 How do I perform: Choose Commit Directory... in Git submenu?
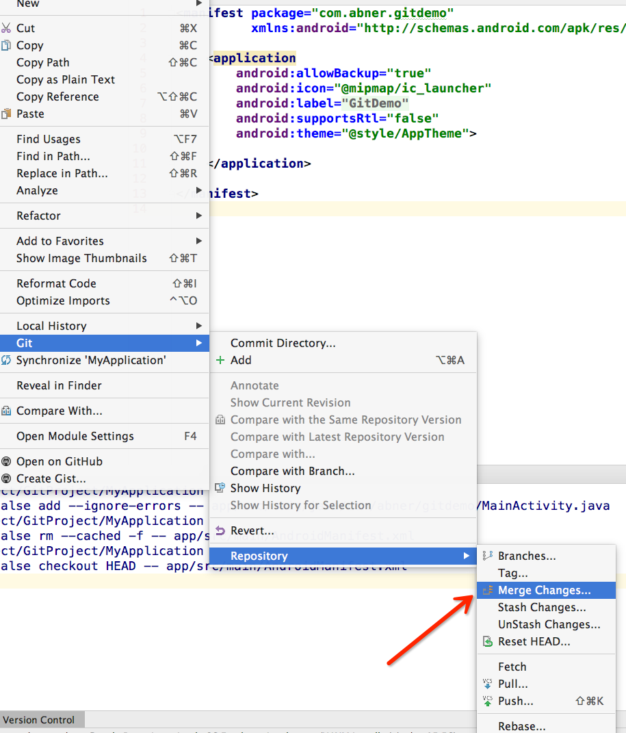point(283,343)
